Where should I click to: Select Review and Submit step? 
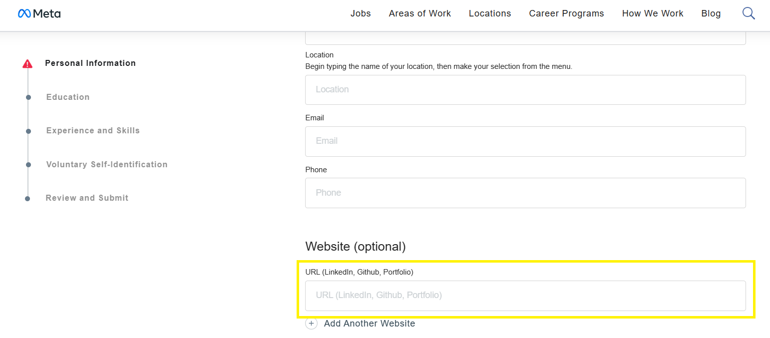point(87,198)
